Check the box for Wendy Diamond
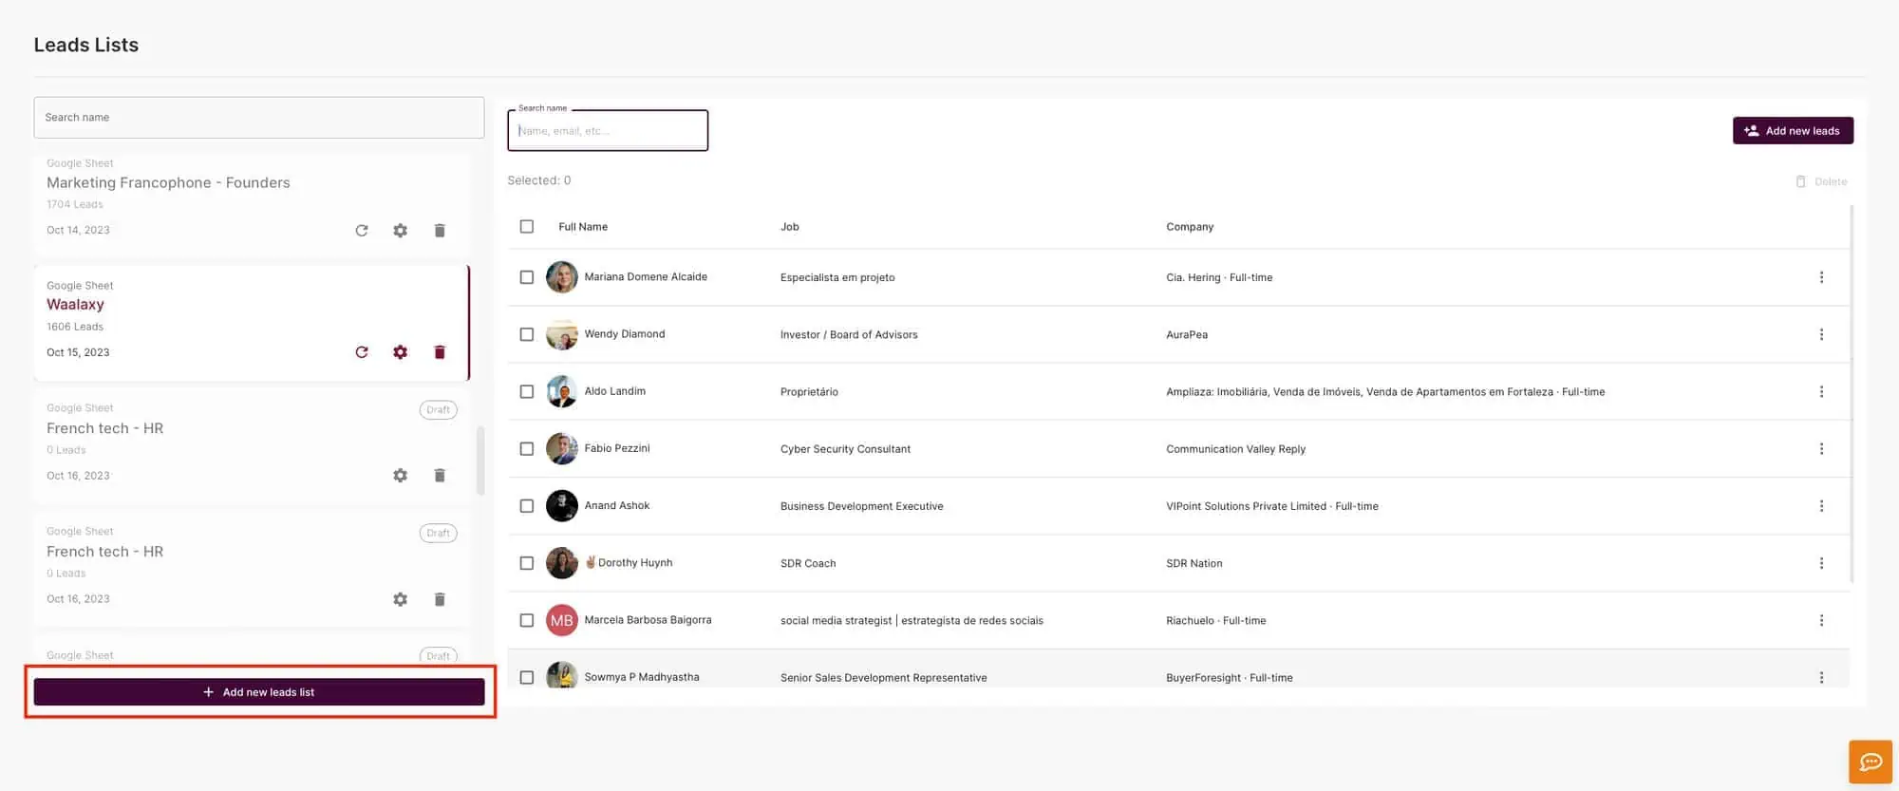1899x791 pixels. click(527, 334)
